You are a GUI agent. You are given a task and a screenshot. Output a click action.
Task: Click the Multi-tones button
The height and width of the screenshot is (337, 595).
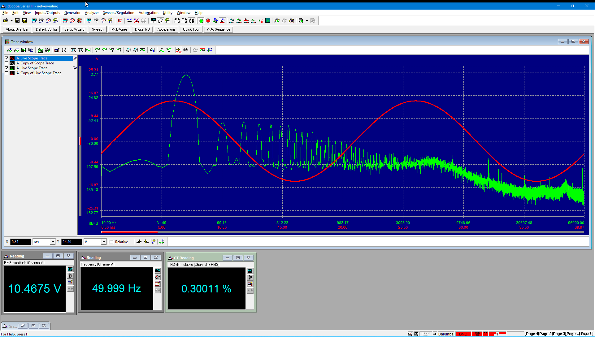[119, 29]
